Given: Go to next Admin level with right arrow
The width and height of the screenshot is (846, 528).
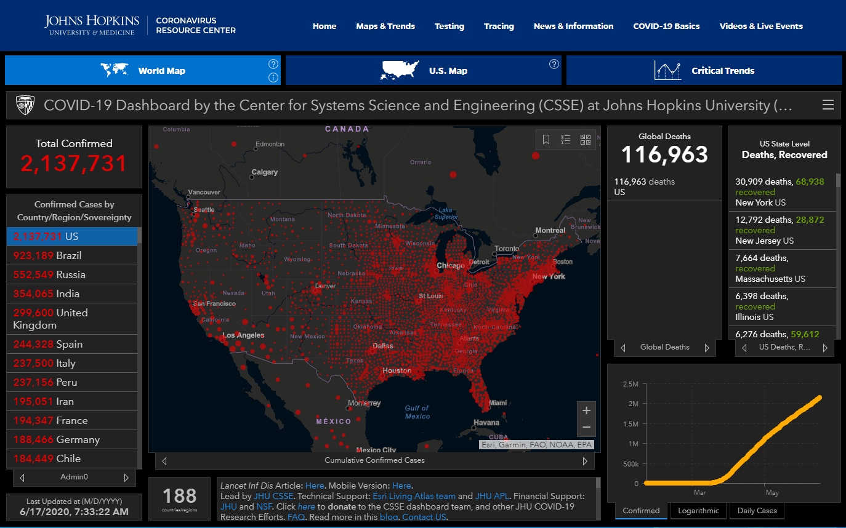Looking at the screenshot, I should click(x=126, y=477).
